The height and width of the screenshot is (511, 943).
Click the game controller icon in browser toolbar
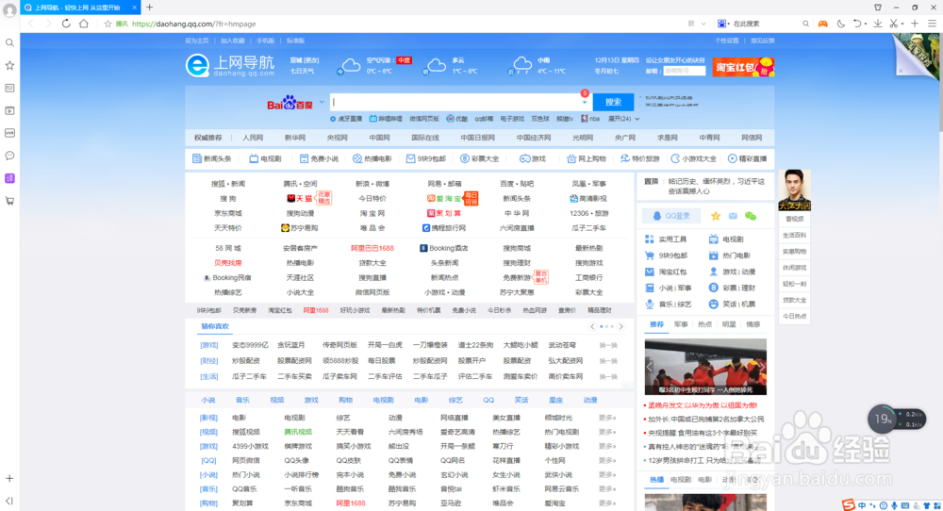pos(822,24)
